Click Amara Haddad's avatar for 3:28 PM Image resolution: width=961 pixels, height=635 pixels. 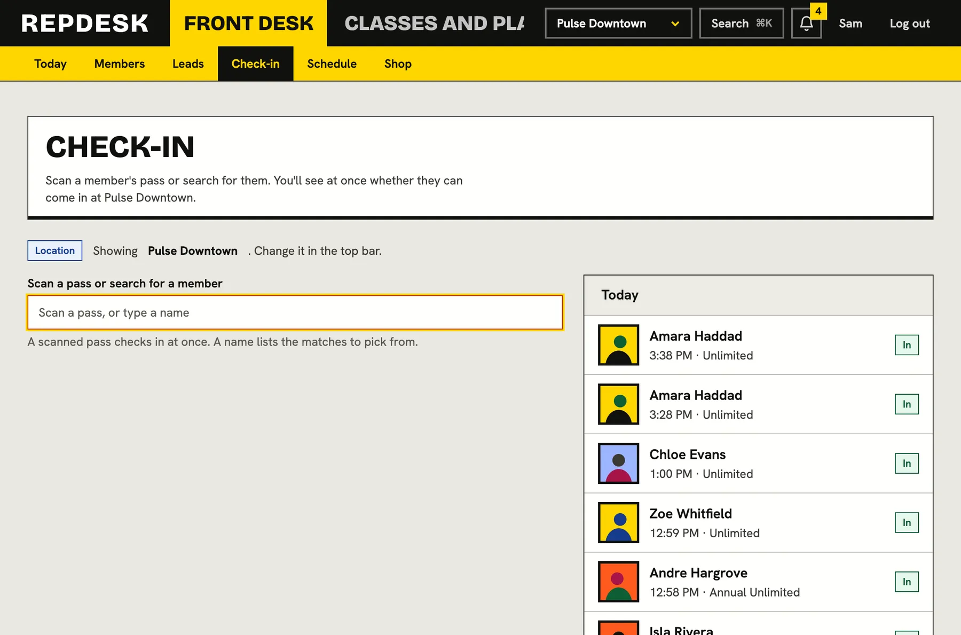618,404
